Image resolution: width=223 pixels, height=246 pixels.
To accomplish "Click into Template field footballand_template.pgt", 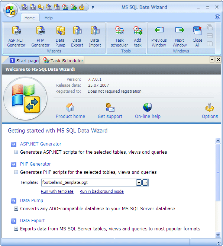I will pyautogui.click(x=88, y=182).
